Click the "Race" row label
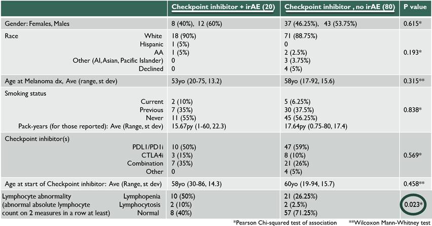This screenshot has height=226, width=432. 12,36
